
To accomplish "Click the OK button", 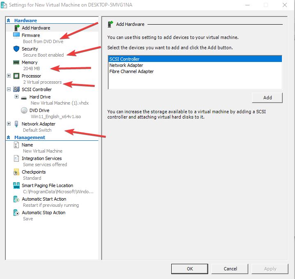I will pyautogui.click(x=190, y=269).
